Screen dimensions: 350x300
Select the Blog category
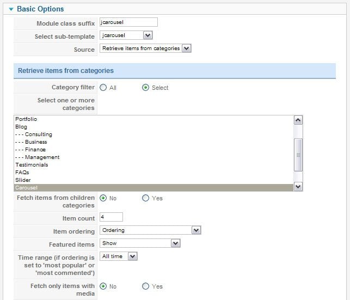(x=21, y=127)
